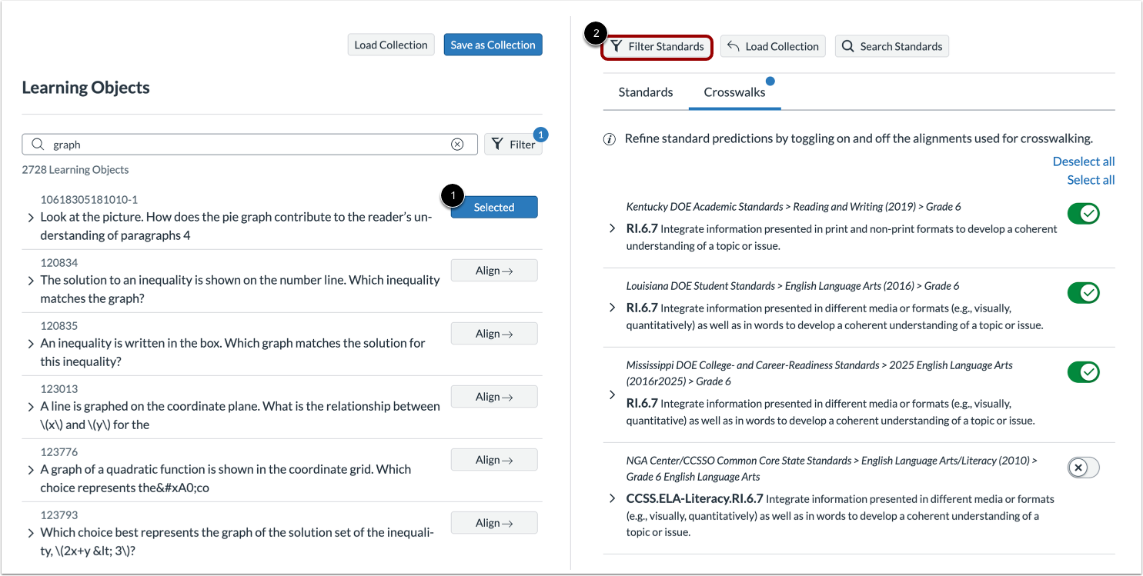Click the Deselect all link
The width and height of the screenshot is (1143, 576).
click(x=1083, y=161)
